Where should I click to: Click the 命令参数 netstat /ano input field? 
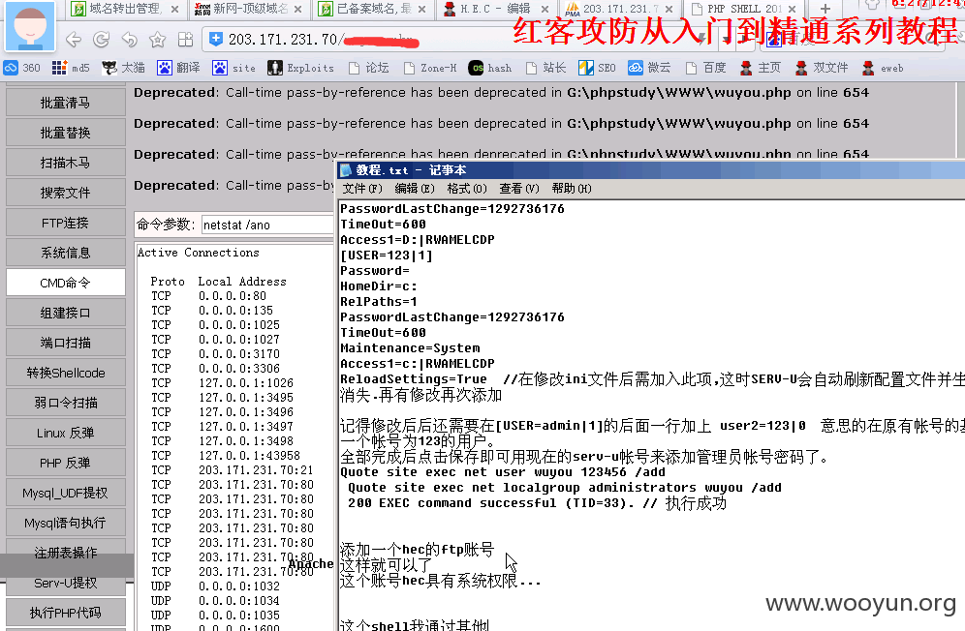(268, 225)
